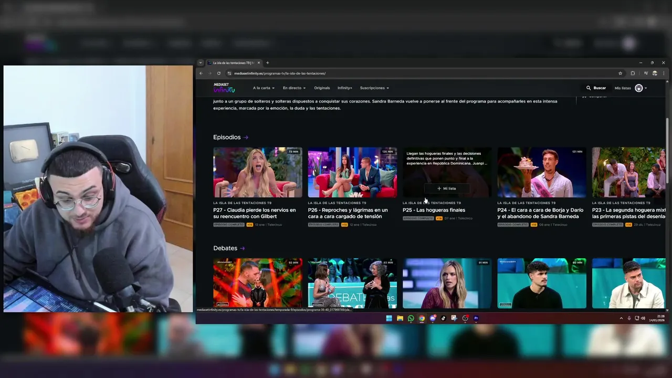The width and height of the screenshot is (672, 378).
Task: Open the P24 Borja y Darío thumbnail
Action: pyautogui.click(x=542, y=172)
